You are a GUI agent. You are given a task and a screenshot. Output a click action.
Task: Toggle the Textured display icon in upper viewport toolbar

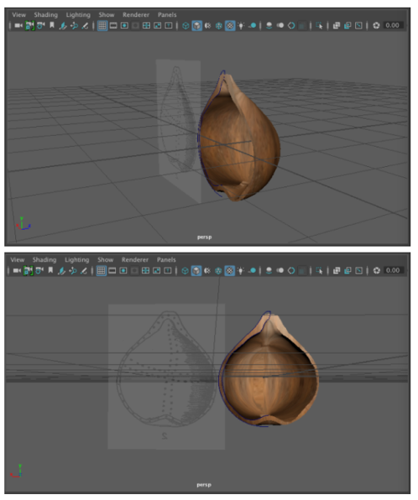pos(230,25)
